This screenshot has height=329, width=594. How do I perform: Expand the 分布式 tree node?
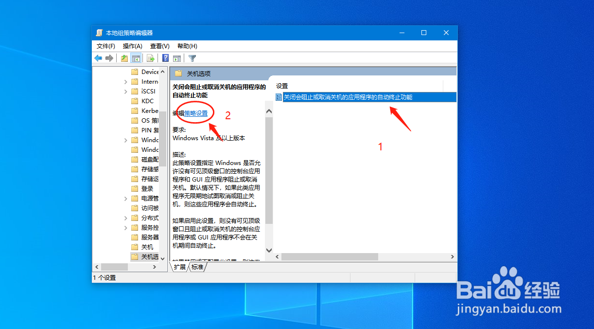coord(126,218)
